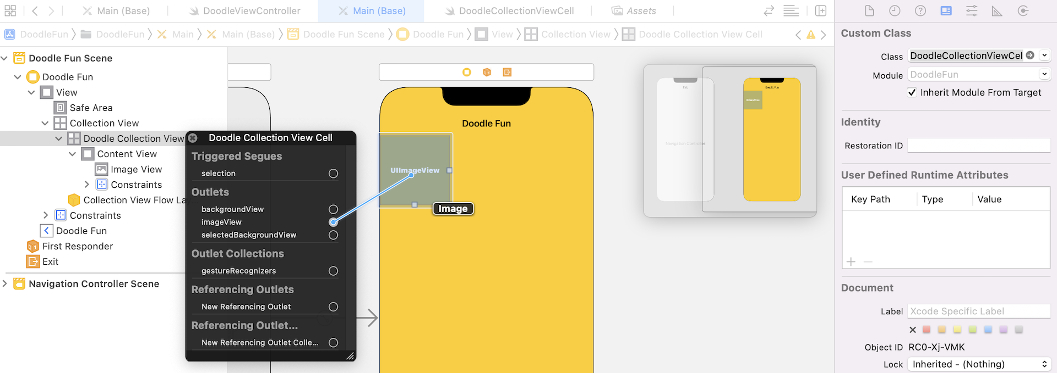Image resolution: width=1057 pixels, height=373 pixels.
Task: Click the yellow warning triangle icon
Action: tap(810, 35)
